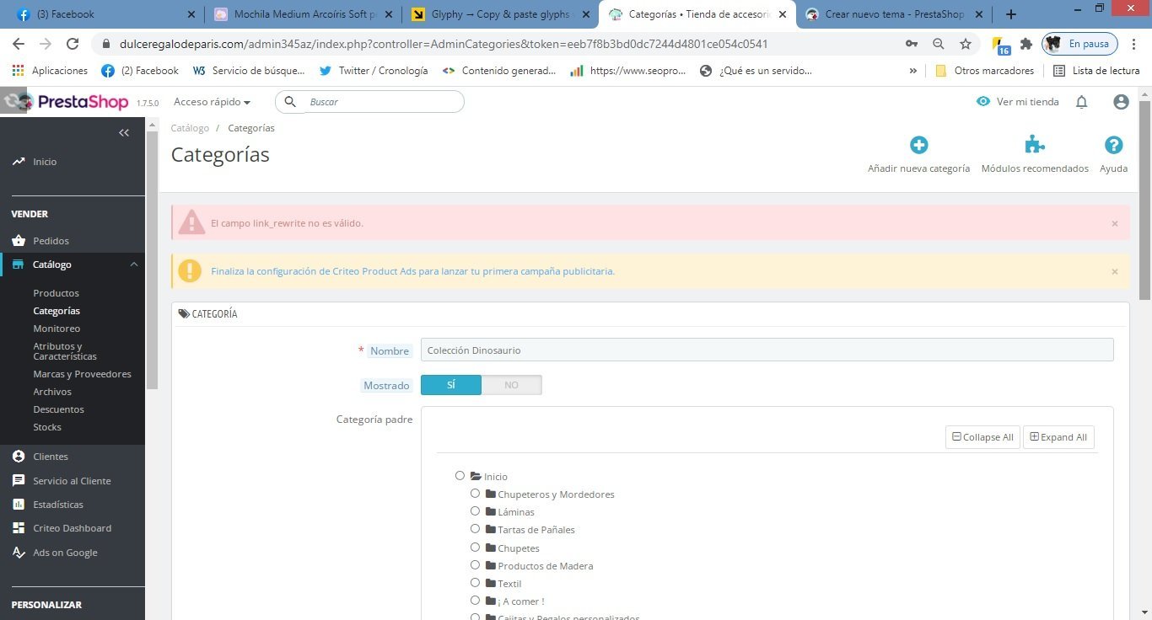Image resolution: width=1152 pixels, height=620 pixels.
Task: Click the Añadir nueva categoría plus icon
Action: coord(918,146)
